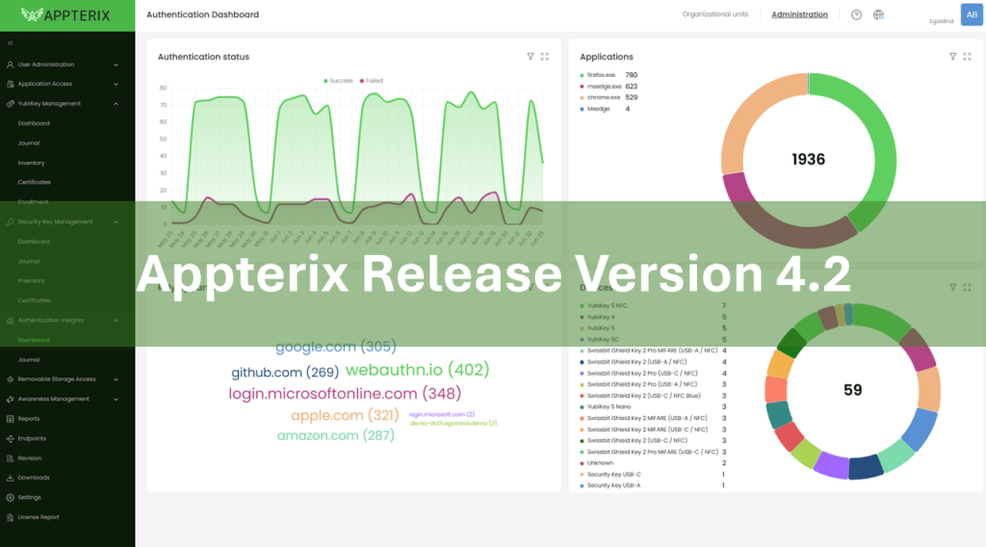Expand Application Access chevron
The height and width of the screenshot is (547, 986).
(x=116, y=84)
